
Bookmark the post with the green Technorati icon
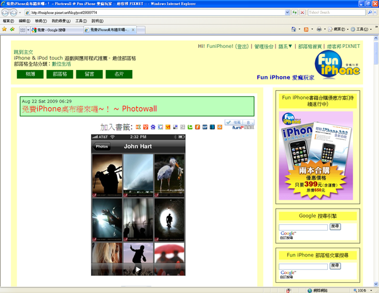pyautogui.click(x=190, y=127)
